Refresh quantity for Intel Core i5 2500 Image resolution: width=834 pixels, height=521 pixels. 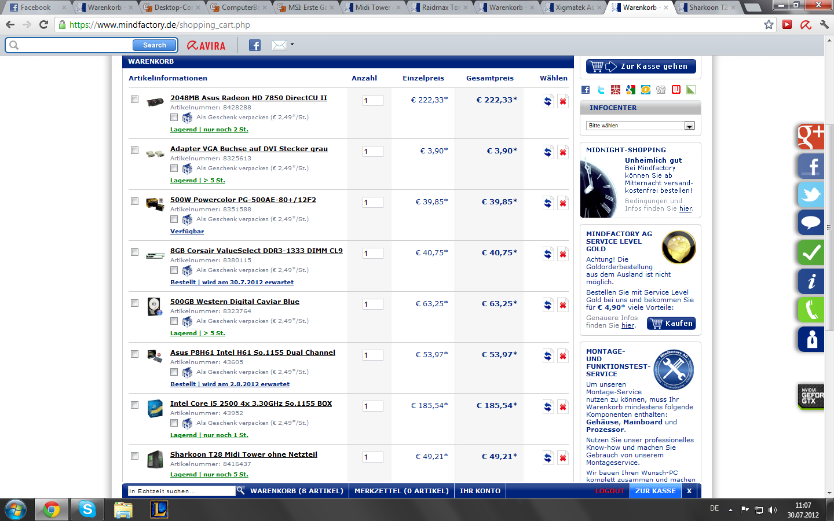tap(548, 407)
